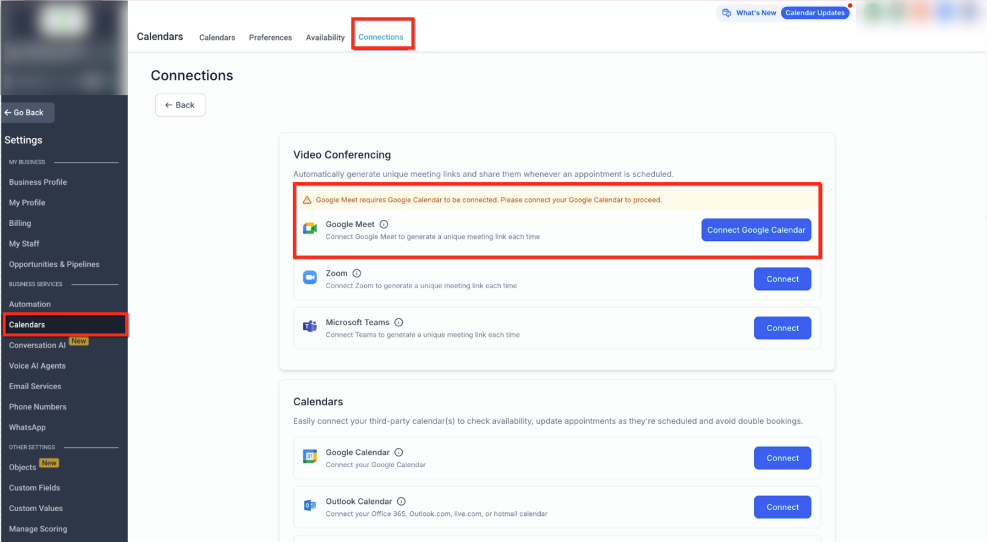Click the Google Calendar info icon

(x=399, y=452)
